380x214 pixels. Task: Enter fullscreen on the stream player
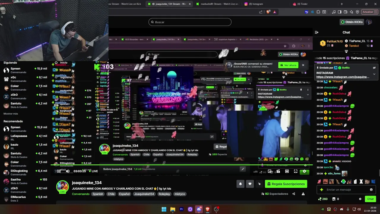(296, 171)
